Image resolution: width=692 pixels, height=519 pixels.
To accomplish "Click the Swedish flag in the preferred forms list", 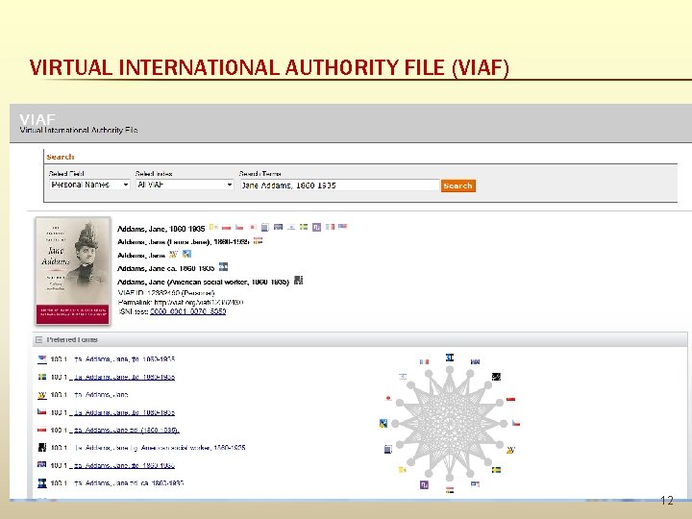I will pyautogui.click(x=42, y=377).
